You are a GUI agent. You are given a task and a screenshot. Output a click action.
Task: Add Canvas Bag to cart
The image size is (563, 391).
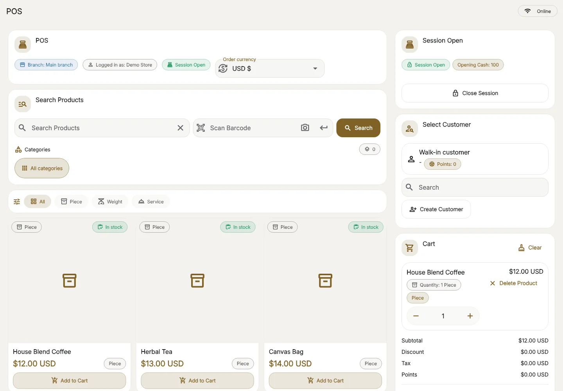tap(325, 380)
